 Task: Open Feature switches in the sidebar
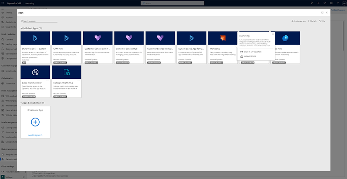(10, 172)
